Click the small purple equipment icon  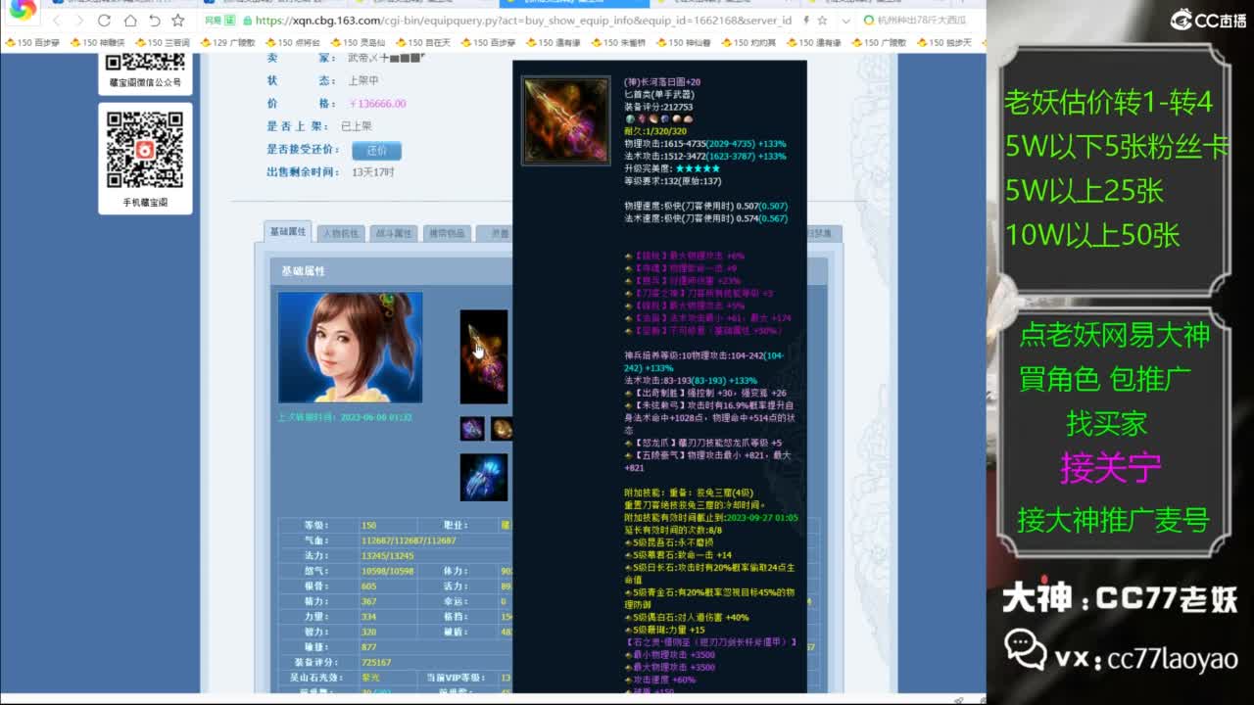[x=472, y=429]
